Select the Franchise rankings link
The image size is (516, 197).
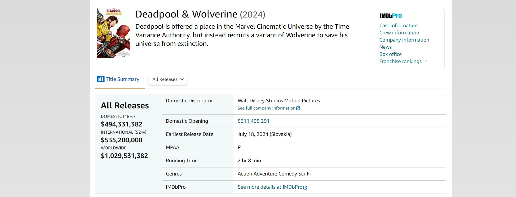point(400,61)
